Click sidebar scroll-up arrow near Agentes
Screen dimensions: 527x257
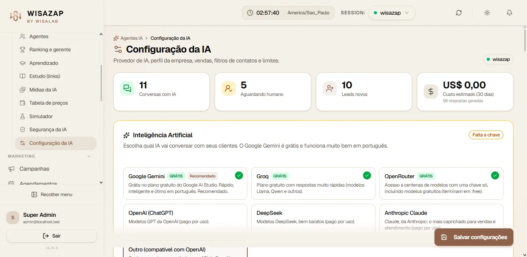[x=101, y=35]
